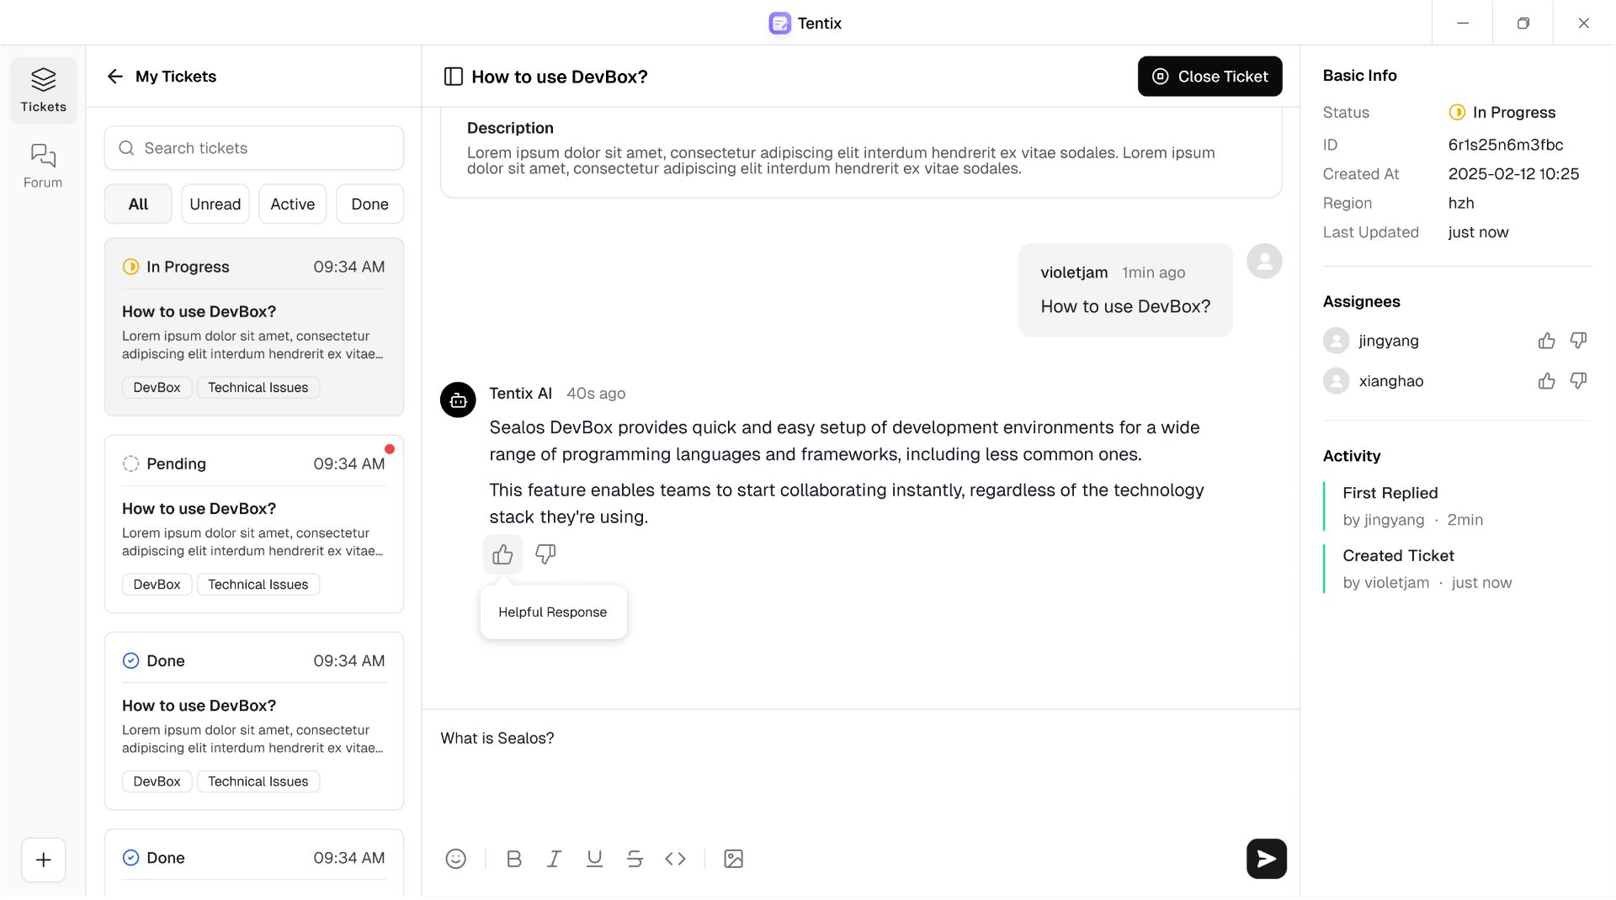Give thumbs up to Tentix AI response

(x=502, y=554)
